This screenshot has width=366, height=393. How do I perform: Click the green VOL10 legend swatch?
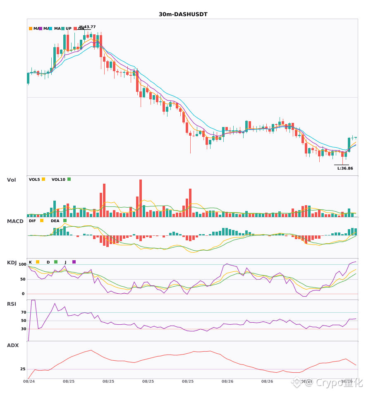tap(69, 179)
